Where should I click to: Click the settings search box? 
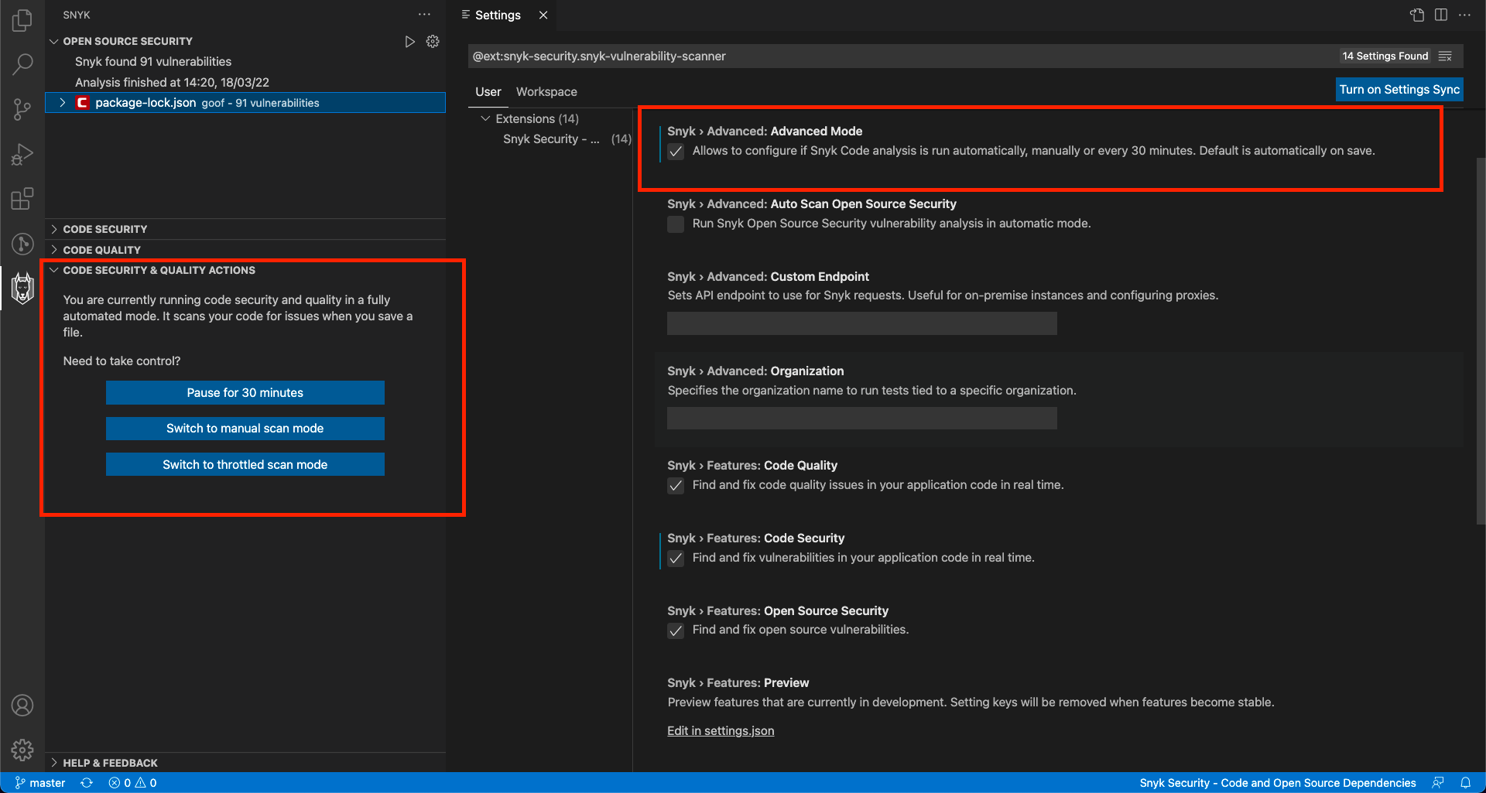click(x=902, y=56)
